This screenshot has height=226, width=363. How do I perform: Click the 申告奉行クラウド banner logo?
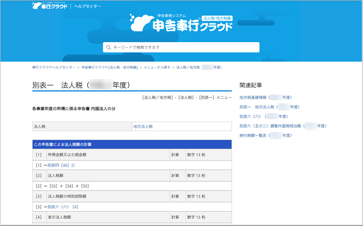point(181,23)
